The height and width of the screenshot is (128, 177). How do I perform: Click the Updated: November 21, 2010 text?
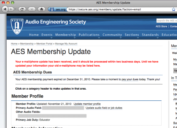54,104
